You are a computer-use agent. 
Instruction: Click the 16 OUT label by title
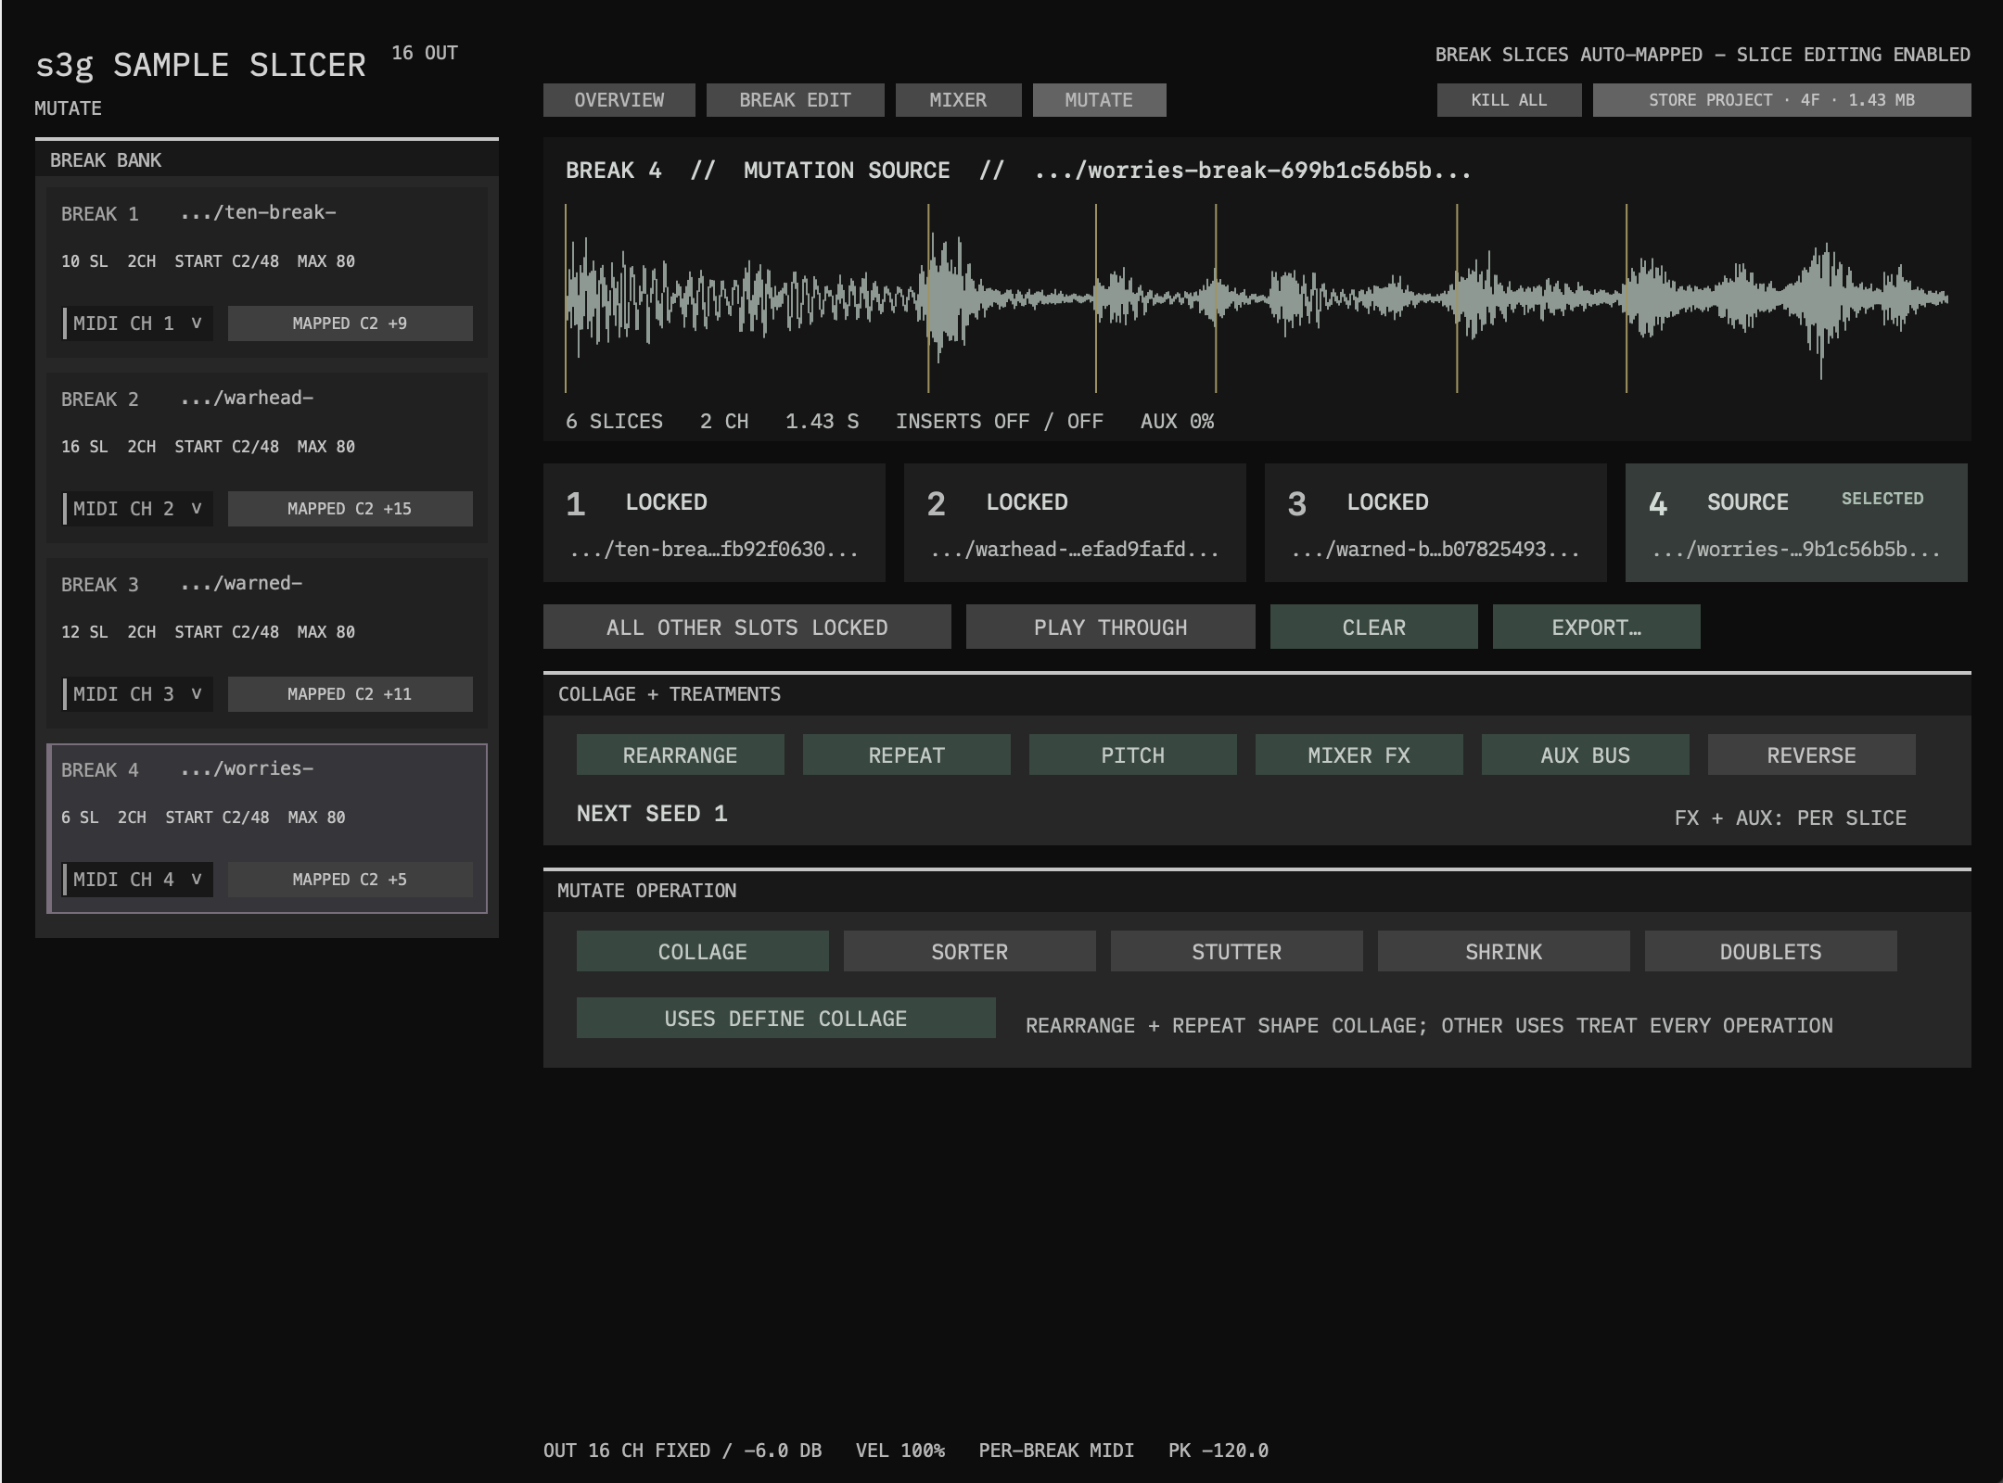coord(425,53)
